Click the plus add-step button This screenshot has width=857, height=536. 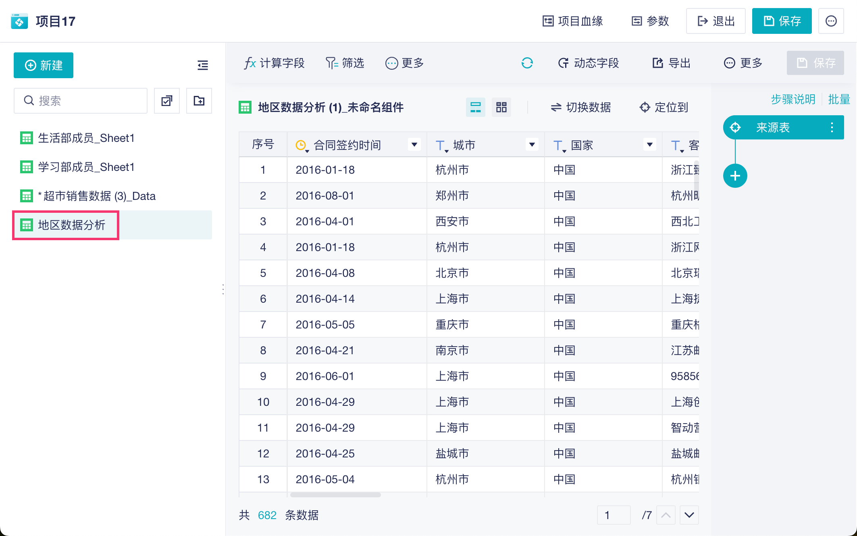[x=735, y=176]
